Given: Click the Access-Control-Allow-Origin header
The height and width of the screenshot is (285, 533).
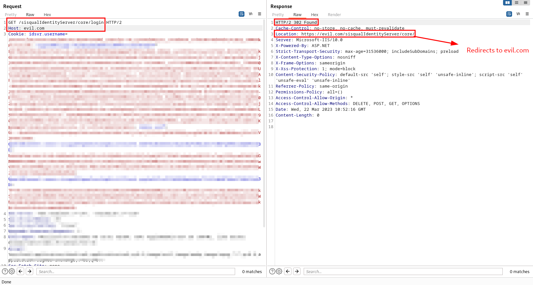Looking at the screenshot, I should coord(314,98).
